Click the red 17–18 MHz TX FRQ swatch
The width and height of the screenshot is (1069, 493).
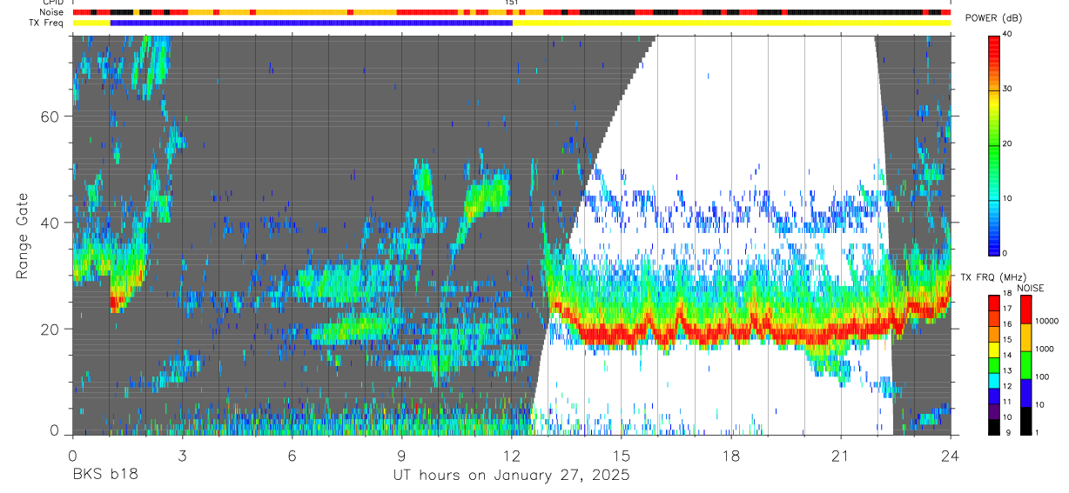coord(993,303)
